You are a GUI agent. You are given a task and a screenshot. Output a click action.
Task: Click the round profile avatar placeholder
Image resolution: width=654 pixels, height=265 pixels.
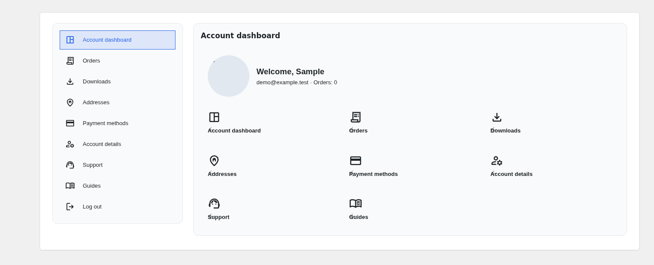point(229,76)
